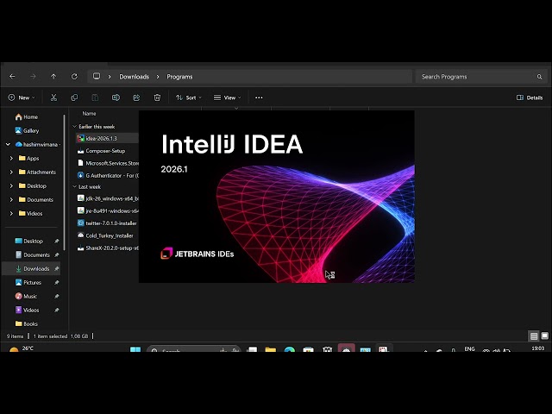
Task: Click the Delete trash icon
Action: pos(157,97)
